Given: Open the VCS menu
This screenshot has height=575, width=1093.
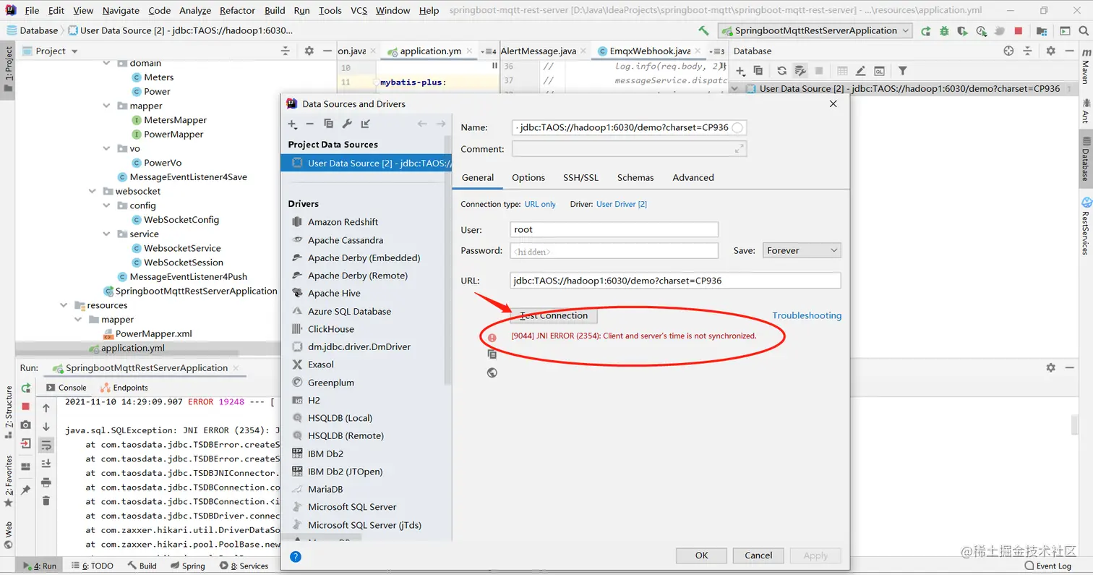Looking at the screenshot, I should click(359, 10).
